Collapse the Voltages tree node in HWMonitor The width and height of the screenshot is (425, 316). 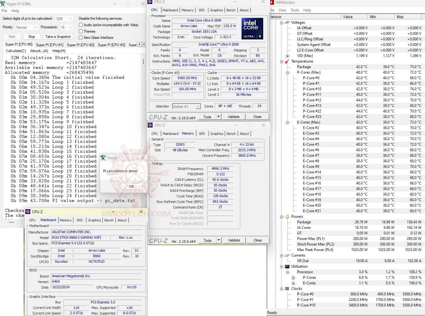click(x=281, y=23)
